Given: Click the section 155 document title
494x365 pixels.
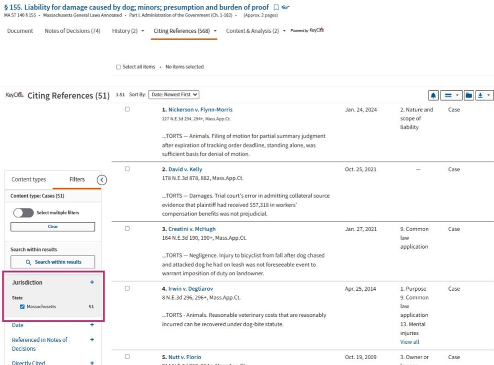Looking at the screenshot, I should [136, 7].
